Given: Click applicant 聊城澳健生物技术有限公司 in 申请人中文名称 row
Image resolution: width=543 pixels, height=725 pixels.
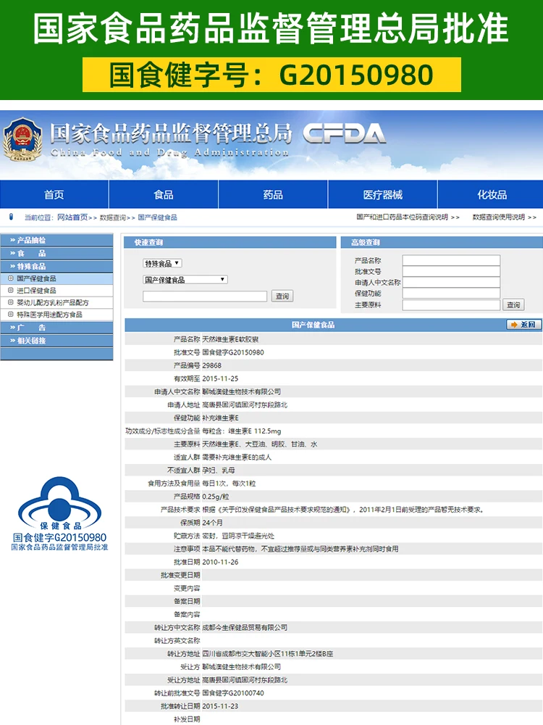Looking at the screenshot, I should point(242,391).
